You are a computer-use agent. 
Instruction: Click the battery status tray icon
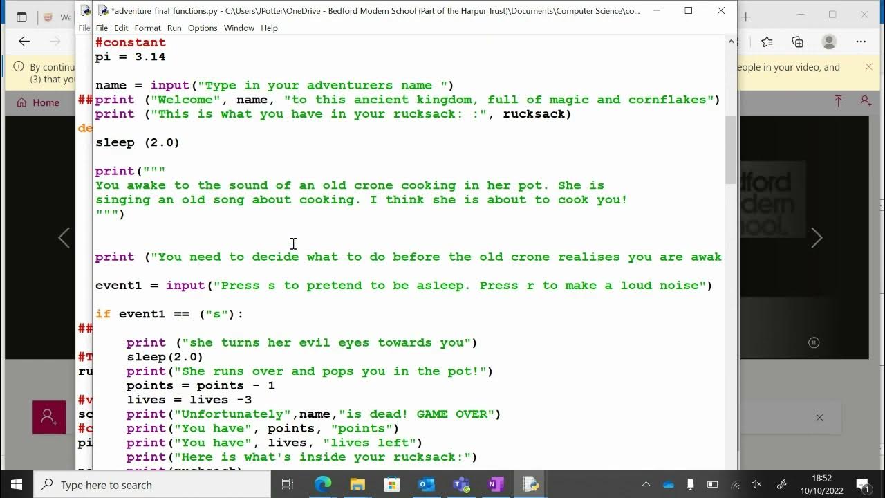click(x=712, y=484)
